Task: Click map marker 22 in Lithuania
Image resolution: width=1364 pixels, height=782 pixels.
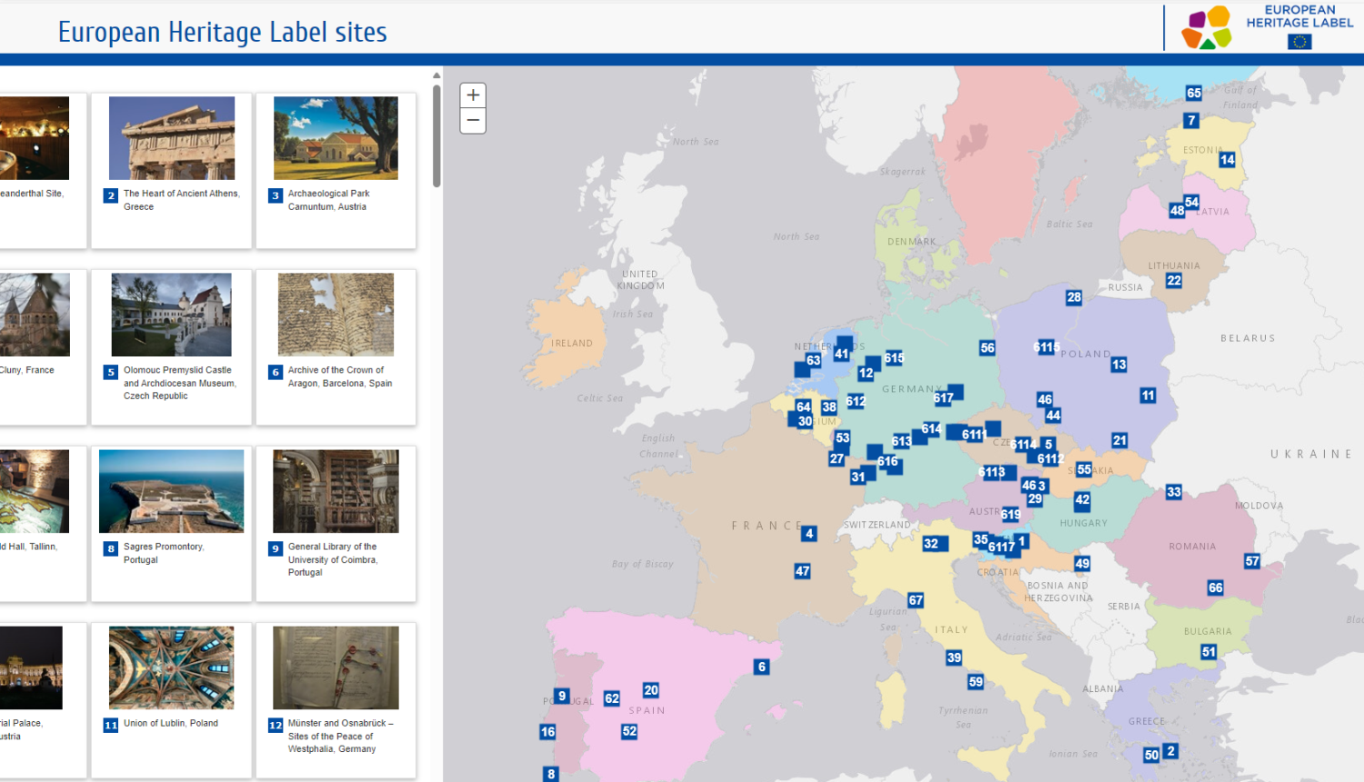Action: (x=1174, y=281)
